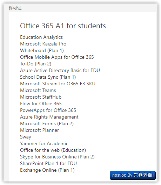Select Yammer for Academic
The width and height of the screenshot is (161, 185).
point(44,144)
